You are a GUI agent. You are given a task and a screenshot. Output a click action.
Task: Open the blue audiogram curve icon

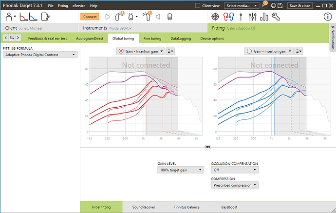click(33, 17)
